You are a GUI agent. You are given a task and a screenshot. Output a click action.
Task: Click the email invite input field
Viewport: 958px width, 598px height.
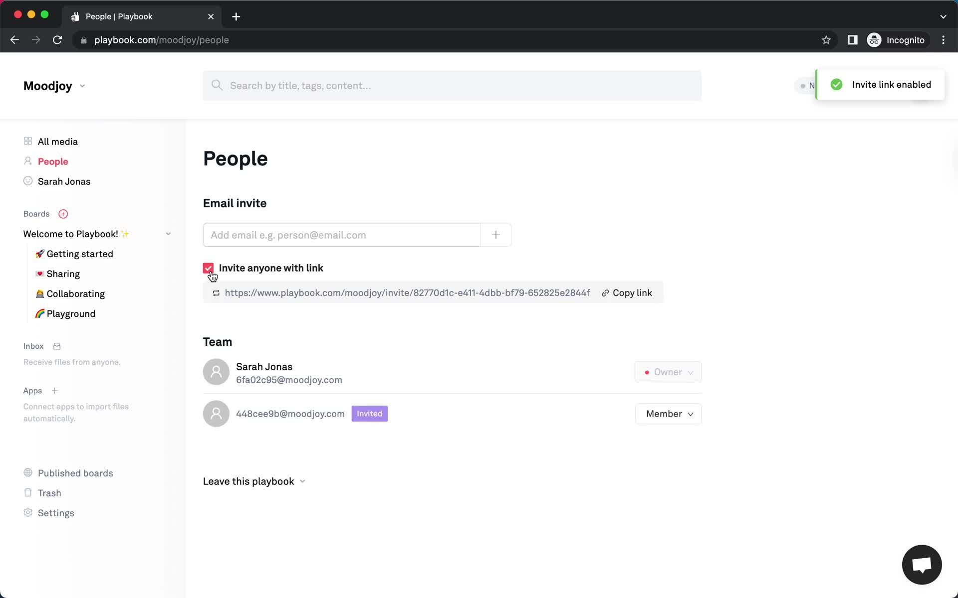(342, 235)
